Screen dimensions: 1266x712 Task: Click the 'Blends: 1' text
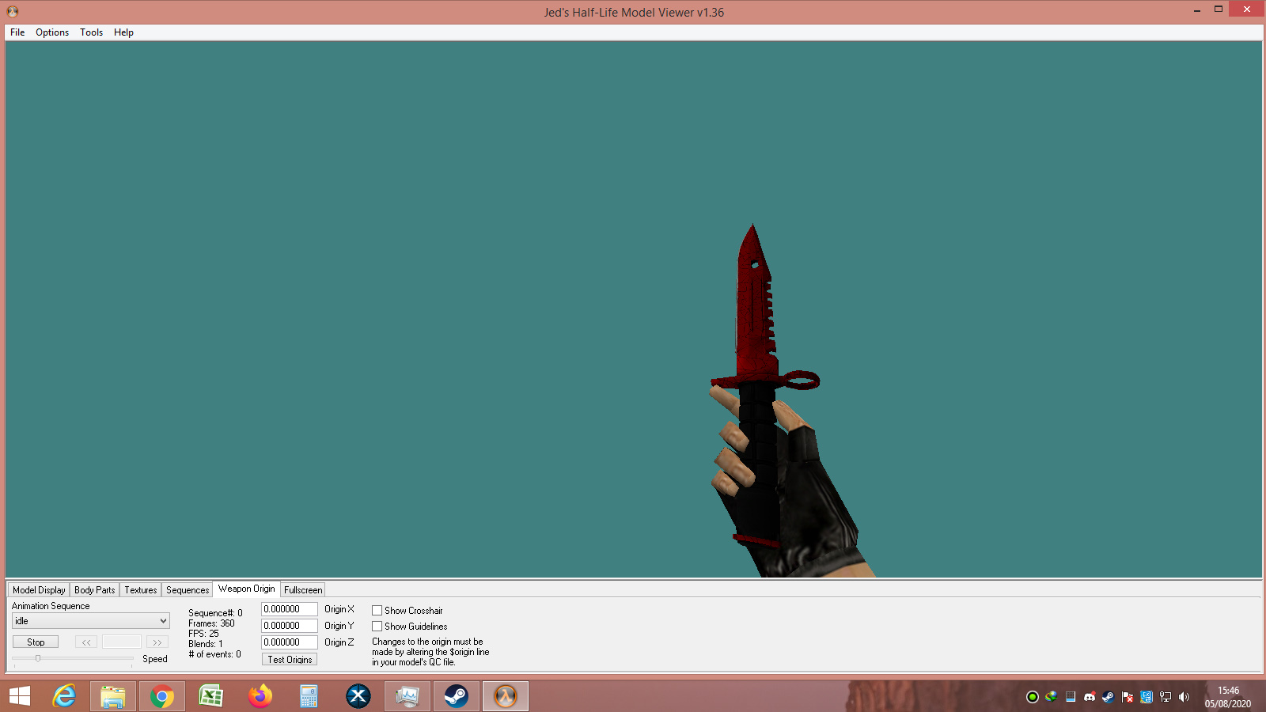tap(206, 644)
